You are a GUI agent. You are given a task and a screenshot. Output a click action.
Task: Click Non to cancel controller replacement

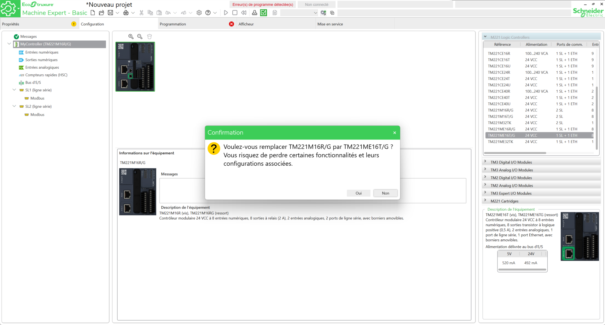click(385, 193)
